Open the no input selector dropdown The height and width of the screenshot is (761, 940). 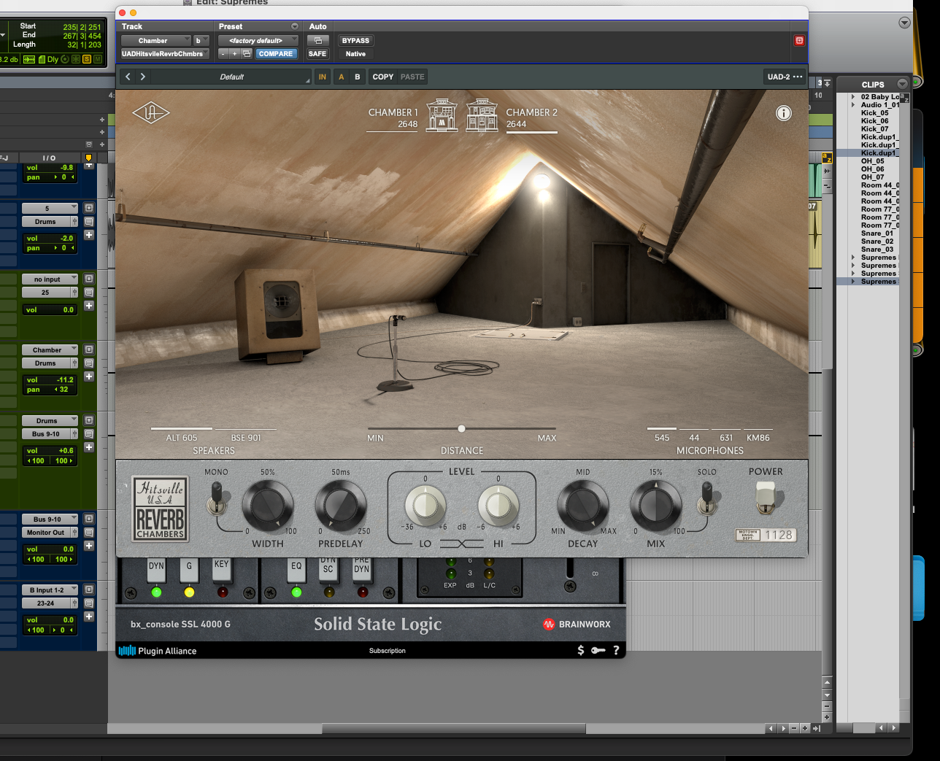(x=50, y=279)
